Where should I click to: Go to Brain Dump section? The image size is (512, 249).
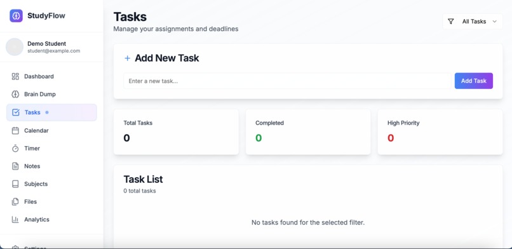point(51,94)
